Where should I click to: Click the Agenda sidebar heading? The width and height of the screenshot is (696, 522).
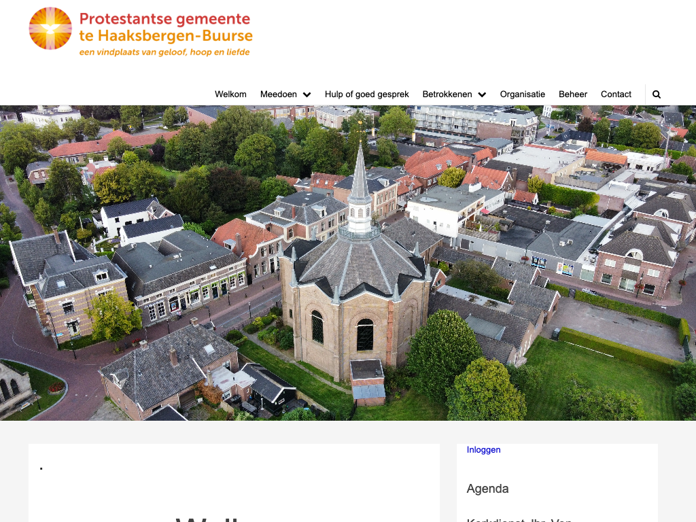(x=487, y=489)
